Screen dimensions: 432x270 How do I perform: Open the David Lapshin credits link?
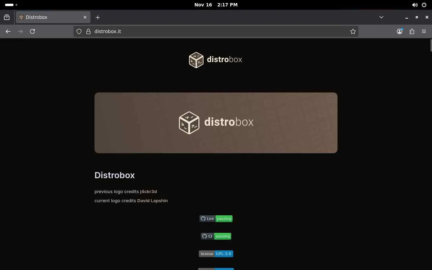click(153, 200)
